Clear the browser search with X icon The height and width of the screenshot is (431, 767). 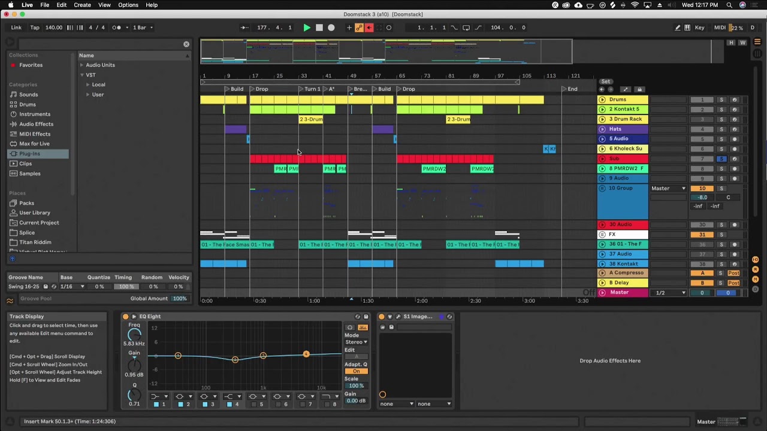186,44
